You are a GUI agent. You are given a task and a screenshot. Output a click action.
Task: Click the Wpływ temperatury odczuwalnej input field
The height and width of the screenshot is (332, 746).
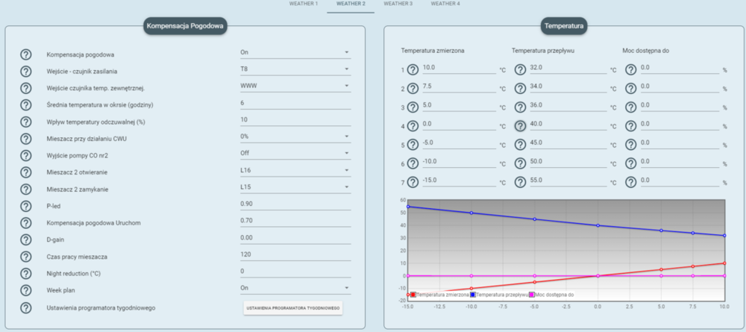(294, 119)
